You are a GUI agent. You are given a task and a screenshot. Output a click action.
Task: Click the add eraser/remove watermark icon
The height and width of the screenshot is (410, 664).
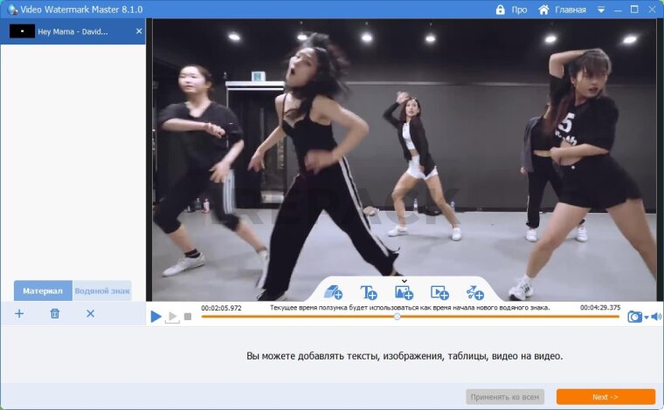[x=333, y=292]
